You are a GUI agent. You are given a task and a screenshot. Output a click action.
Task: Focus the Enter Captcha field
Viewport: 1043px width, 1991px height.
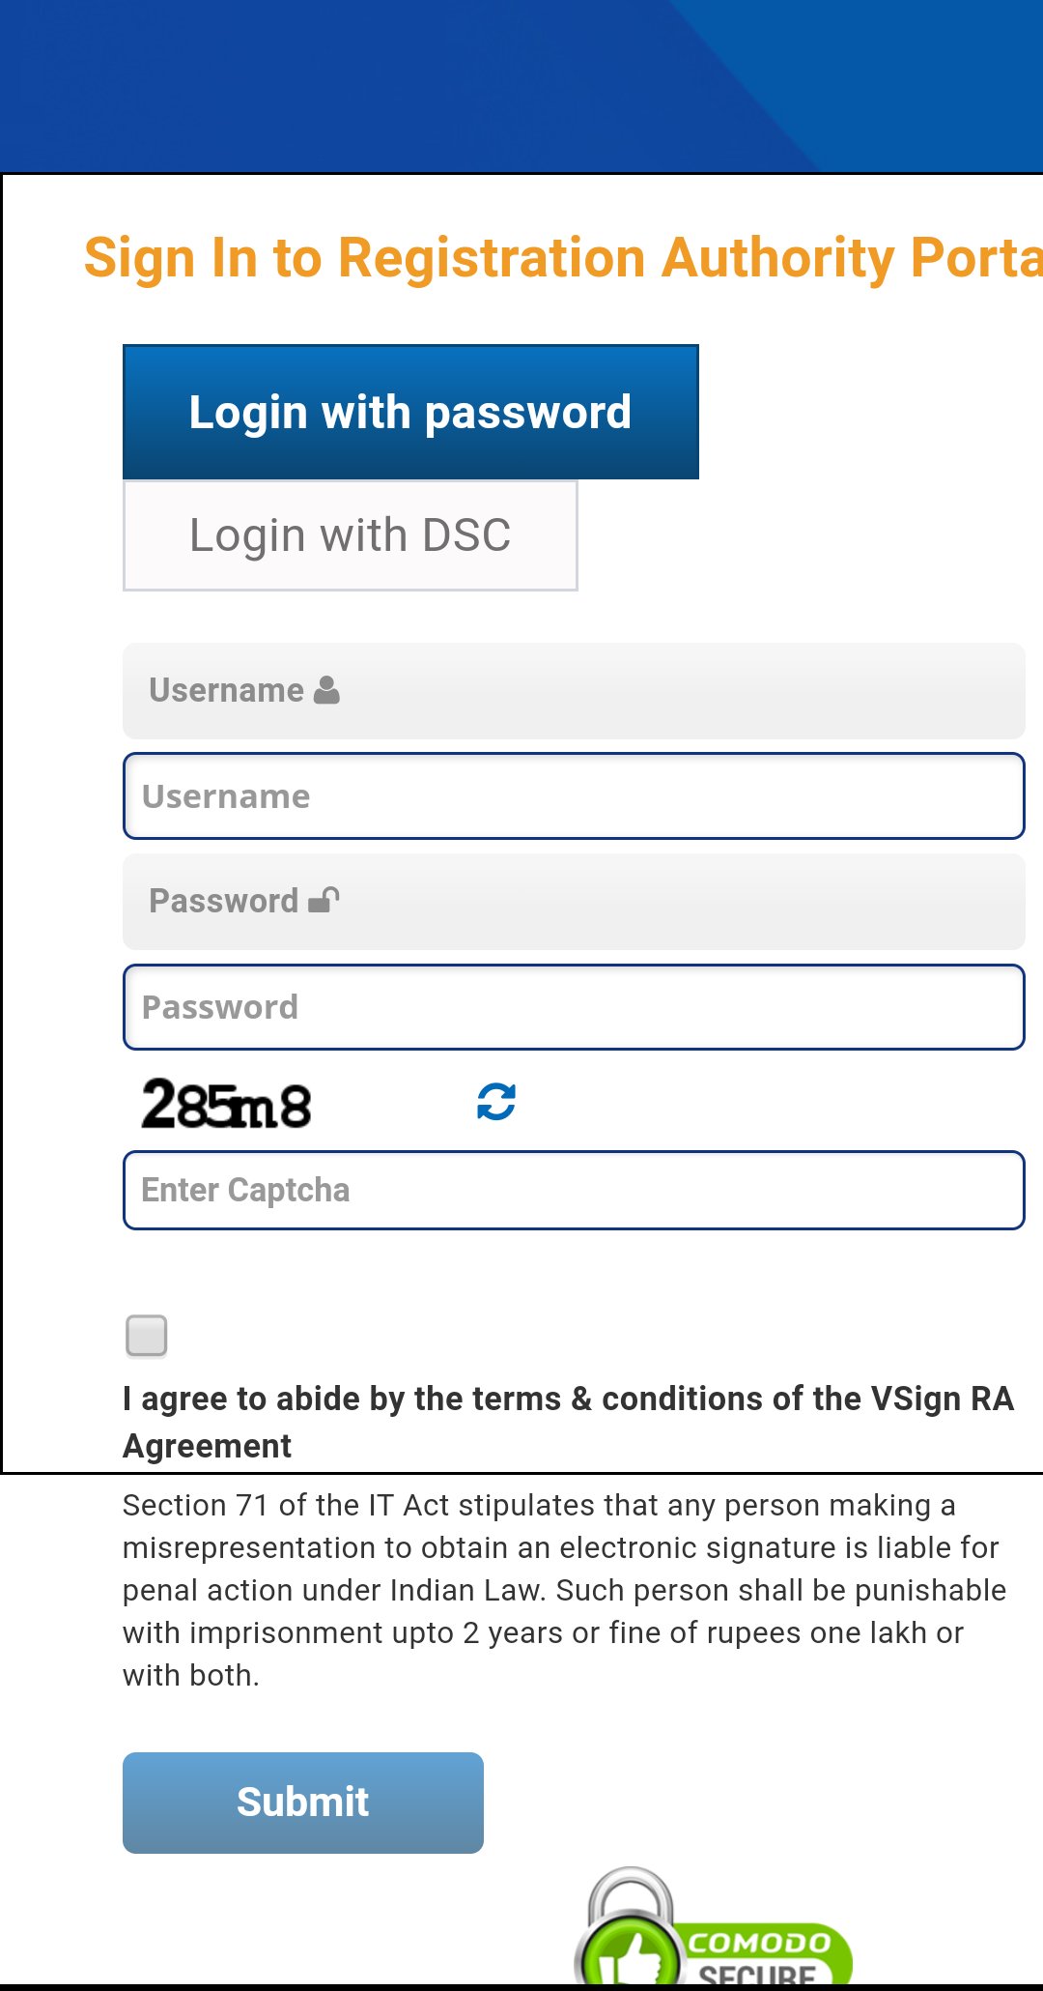(x=574, y=1190)
